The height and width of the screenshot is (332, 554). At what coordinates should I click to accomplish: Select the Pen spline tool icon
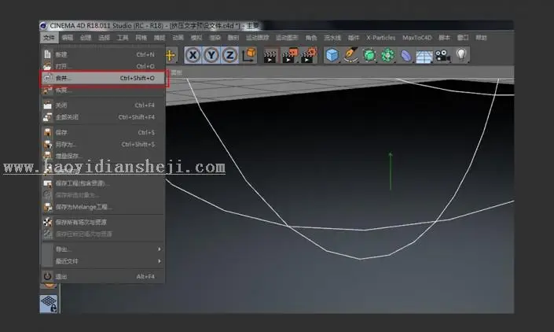click(x=350, y=55)
